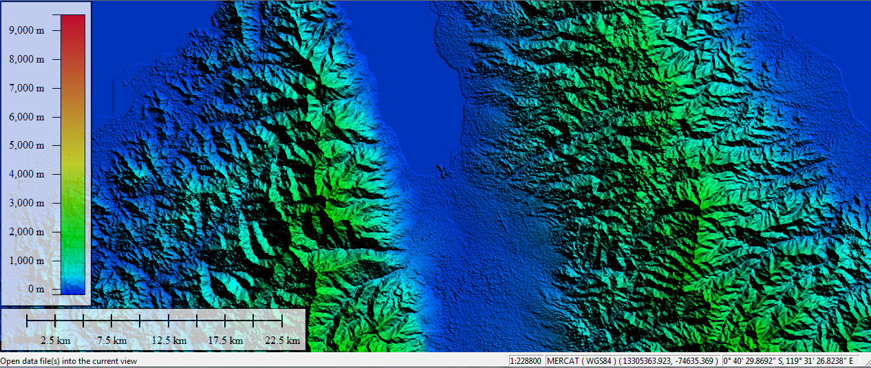Click the "22.5 km" scale bar label
Screen dimensions: 871x368
pyautogui.click(x=283, y=340)
